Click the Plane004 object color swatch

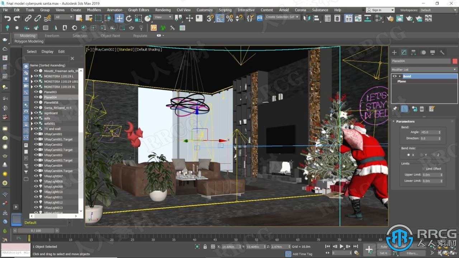tap(455, 61)
